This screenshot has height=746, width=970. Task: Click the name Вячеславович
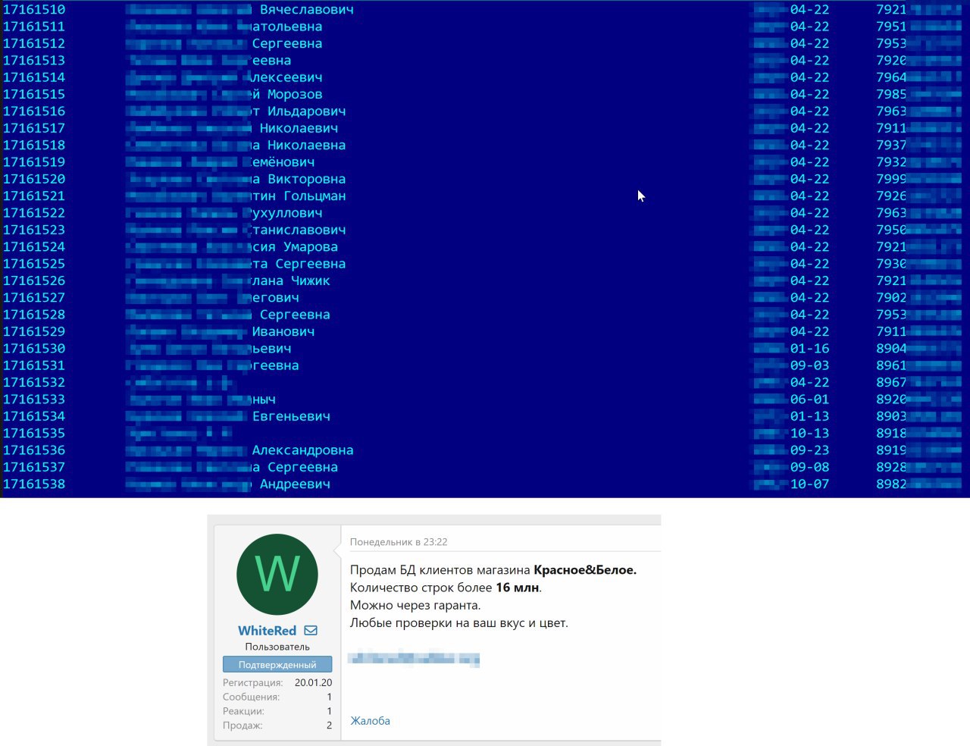pos(307,10)
